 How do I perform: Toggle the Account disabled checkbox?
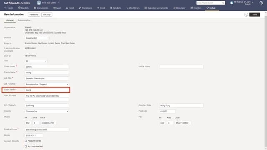[26, 146]
